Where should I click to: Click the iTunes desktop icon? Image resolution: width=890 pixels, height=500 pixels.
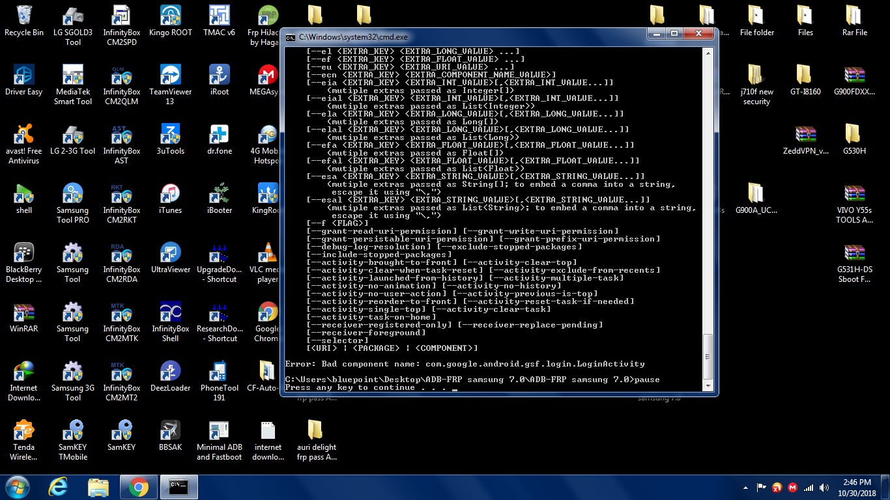point(171,199)
